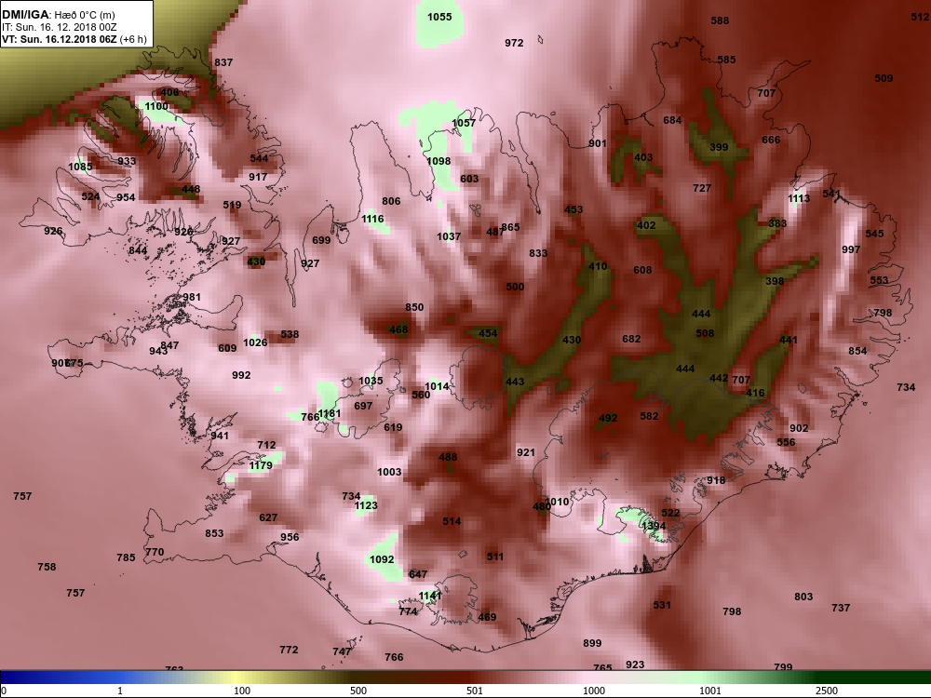Click the 833 height value
Image resolution: width=931 pixels, height=698 pixels.
pos(538,253)
